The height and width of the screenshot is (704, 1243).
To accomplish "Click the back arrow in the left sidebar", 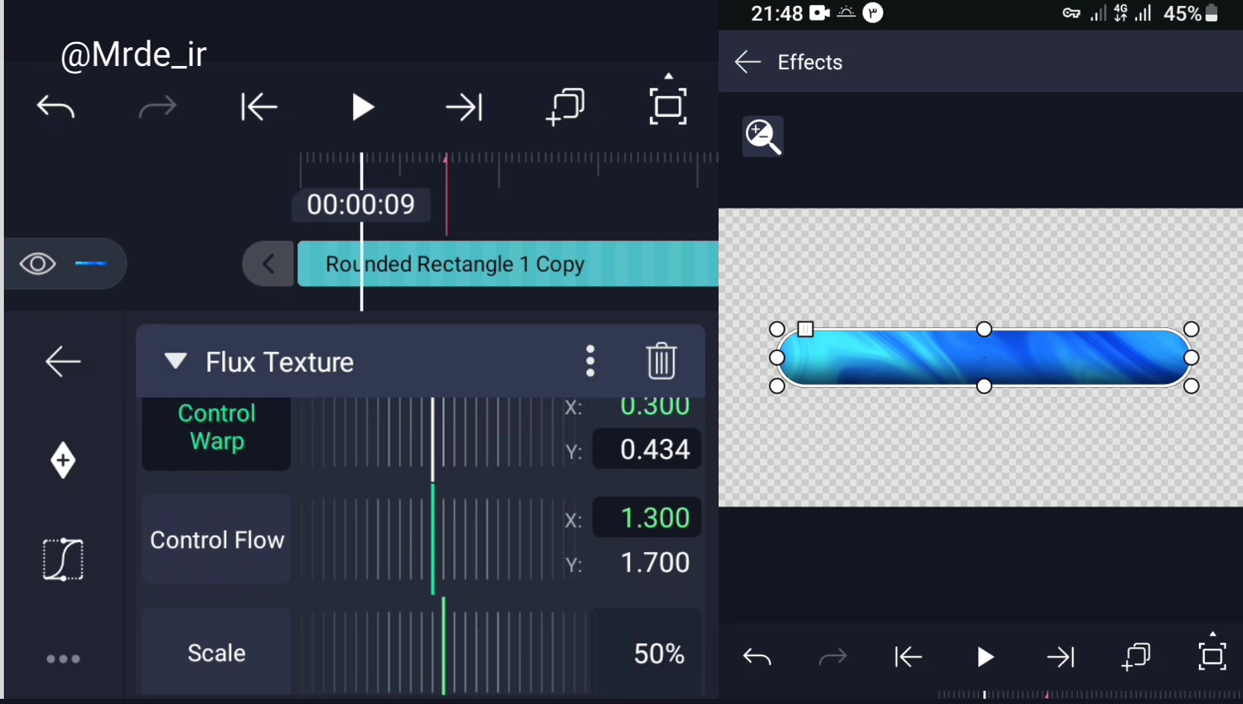I will (63, 361).
